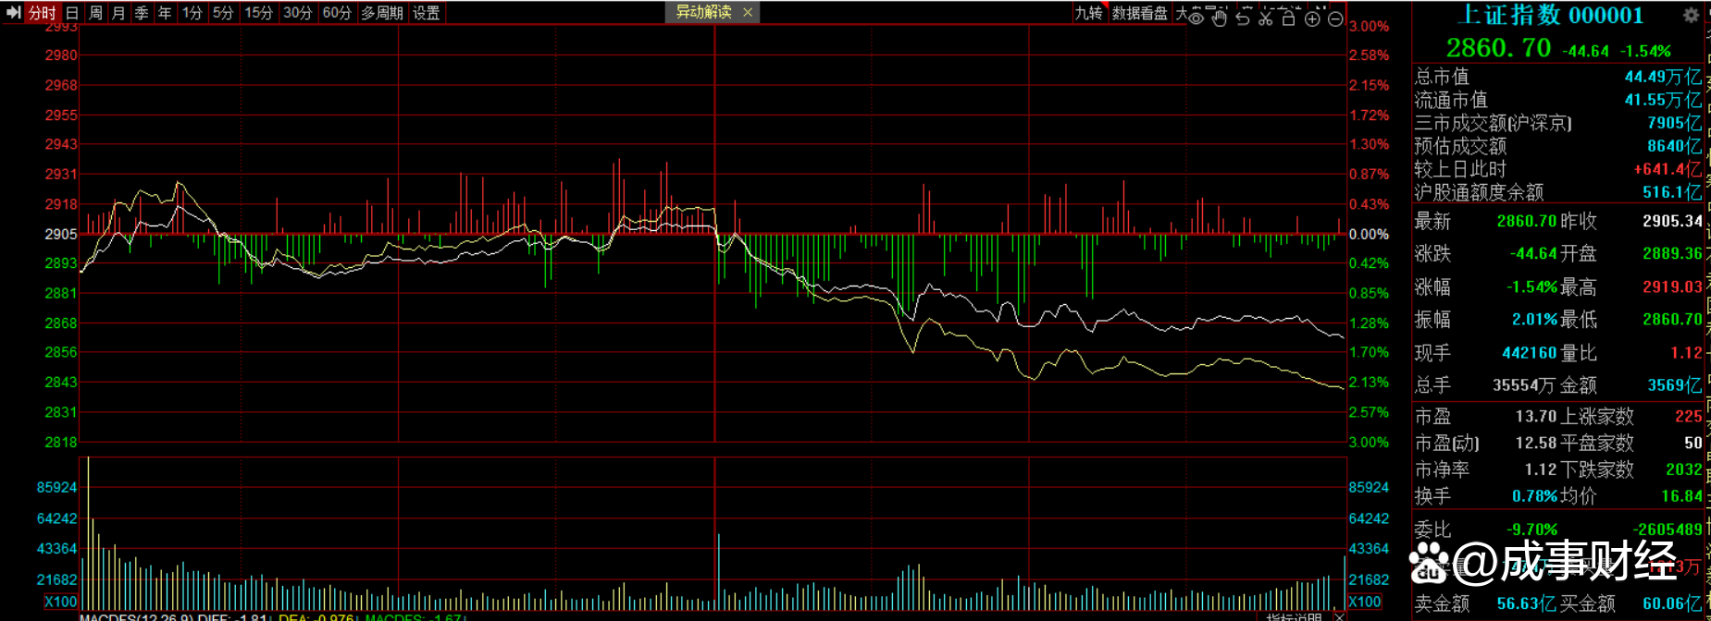The width and height of the screenshot is (1711, 621).
Task: Click the 三市成交额 7905亿 row
Action: (x=1557, y=123)
